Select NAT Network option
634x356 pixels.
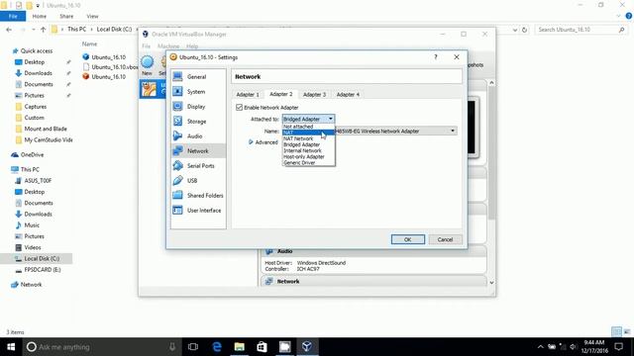[x=308, y=138]
